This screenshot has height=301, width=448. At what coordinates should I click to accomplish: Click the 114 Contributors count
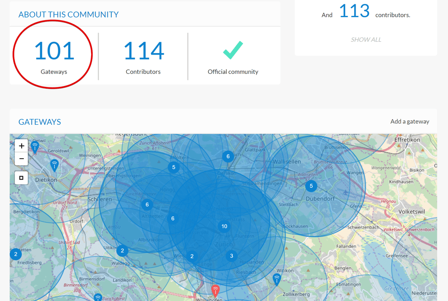[143, 51]
